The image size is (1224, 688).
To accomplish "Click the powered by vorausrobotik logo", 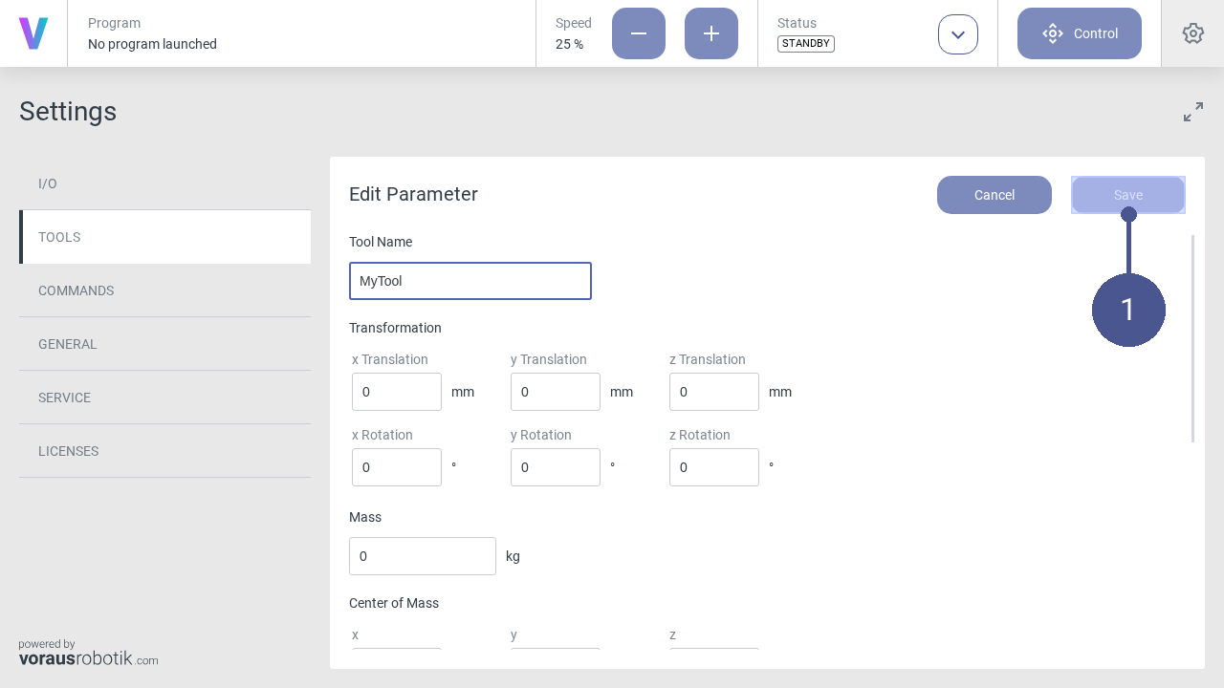I will point(88,654).
